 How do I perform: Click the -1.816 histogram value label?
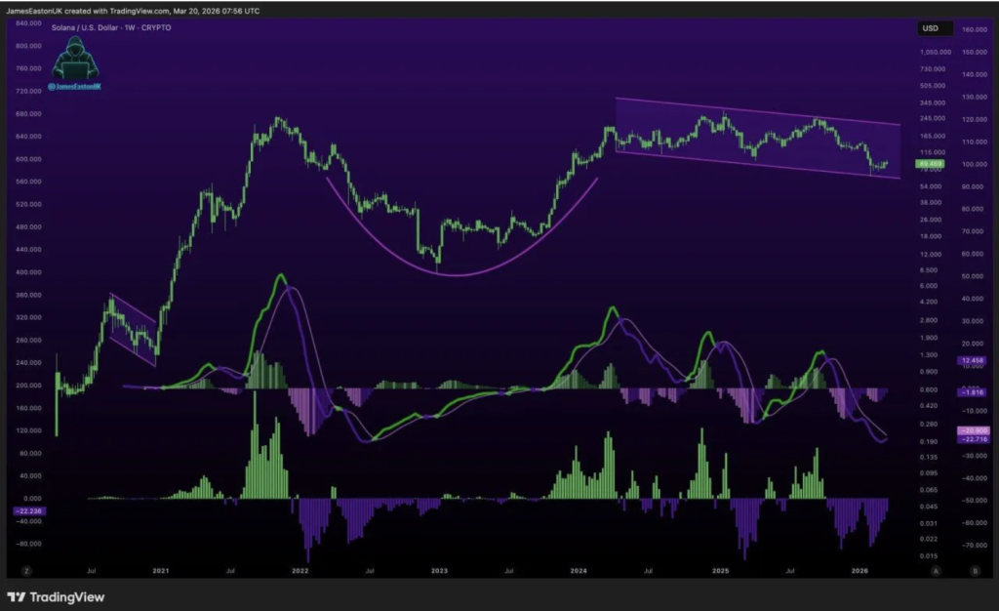[974, 390]
